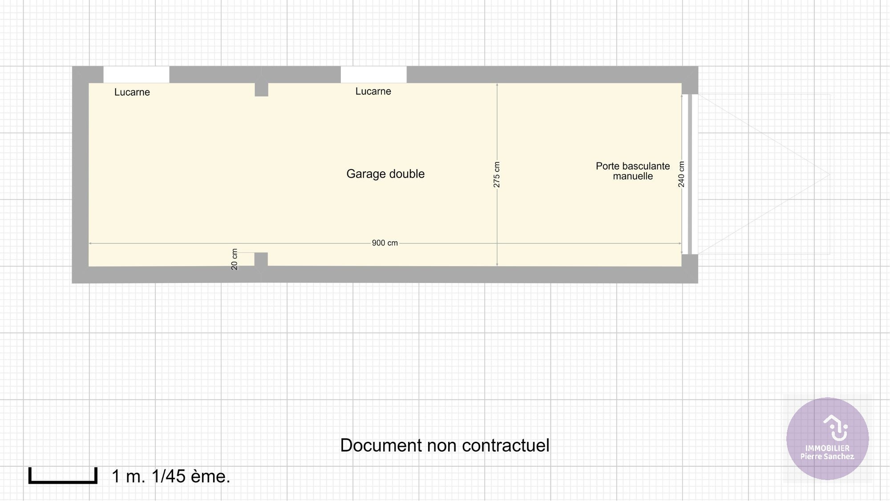The image size is (890, 501).
Task: Click the '275 cm' width dimension
Action: coord(497,174)
